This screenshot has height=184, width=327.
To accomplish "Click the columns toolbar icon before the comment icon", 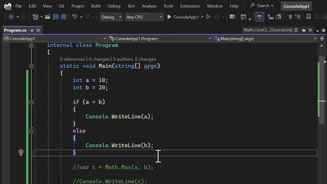I will [278, 17].
